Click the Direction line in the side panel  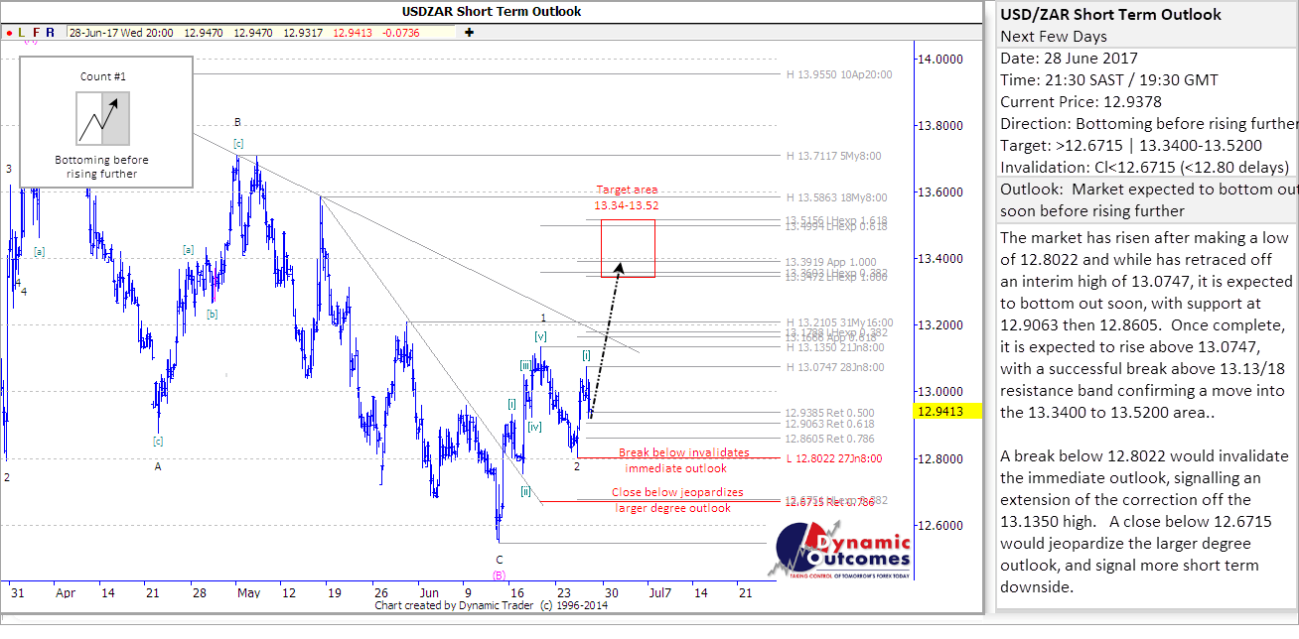point(1149,124)
